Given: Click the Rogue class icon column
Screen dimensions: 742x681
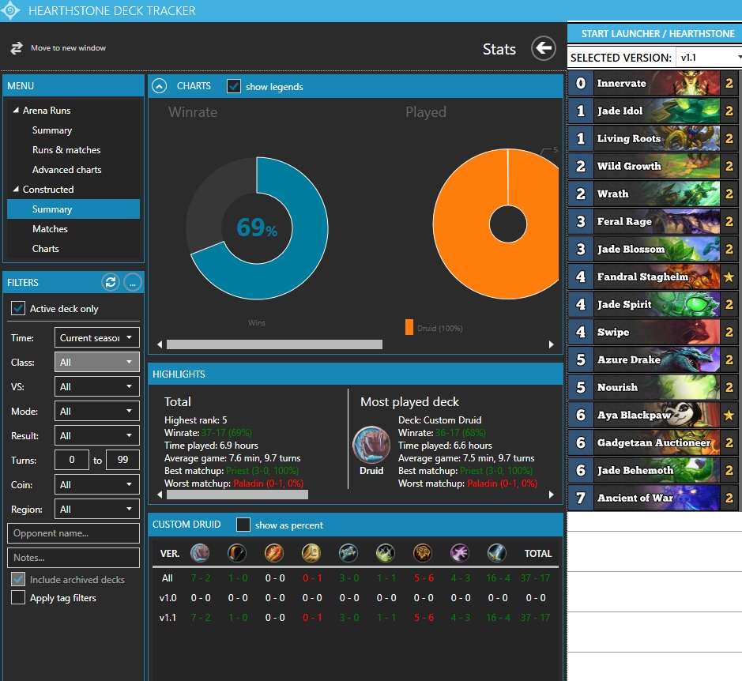Looking at the screenshot, I should 386,553.
